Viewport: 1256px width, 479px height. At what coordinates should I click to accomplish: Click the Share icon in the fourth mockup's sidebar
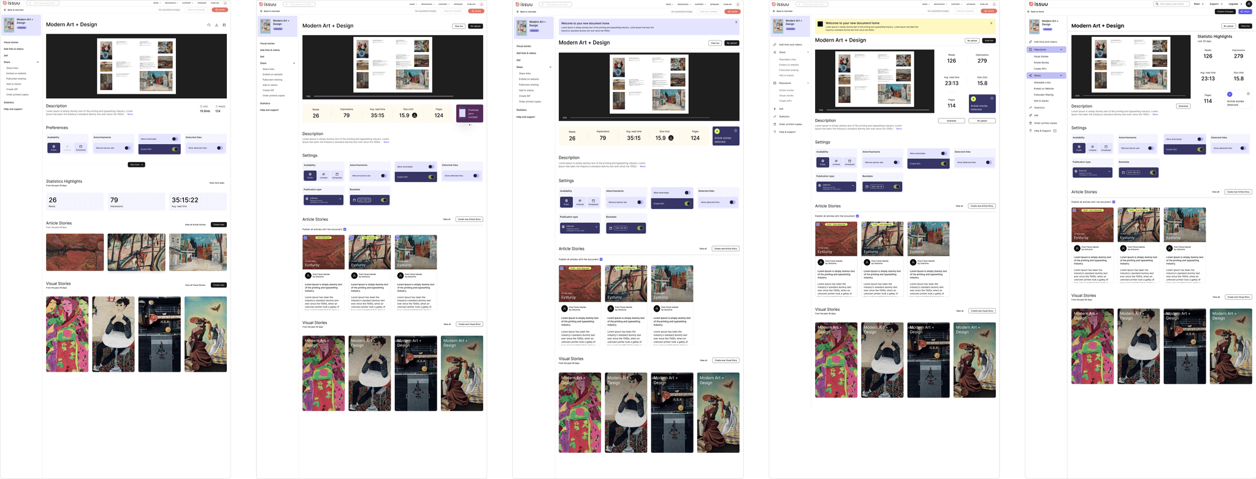[775, 52]
